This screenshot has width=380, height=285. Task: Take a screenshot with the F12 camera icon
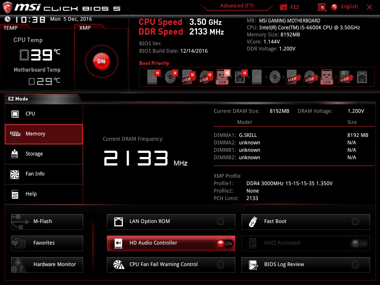tap(283, 7)
